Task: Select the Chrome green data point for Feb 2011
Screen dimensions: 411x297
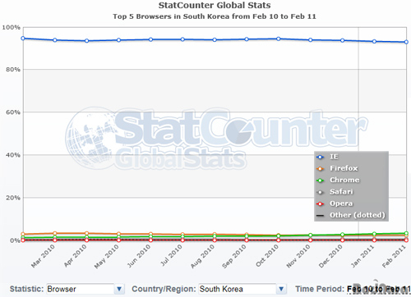Action: point(406,233)
